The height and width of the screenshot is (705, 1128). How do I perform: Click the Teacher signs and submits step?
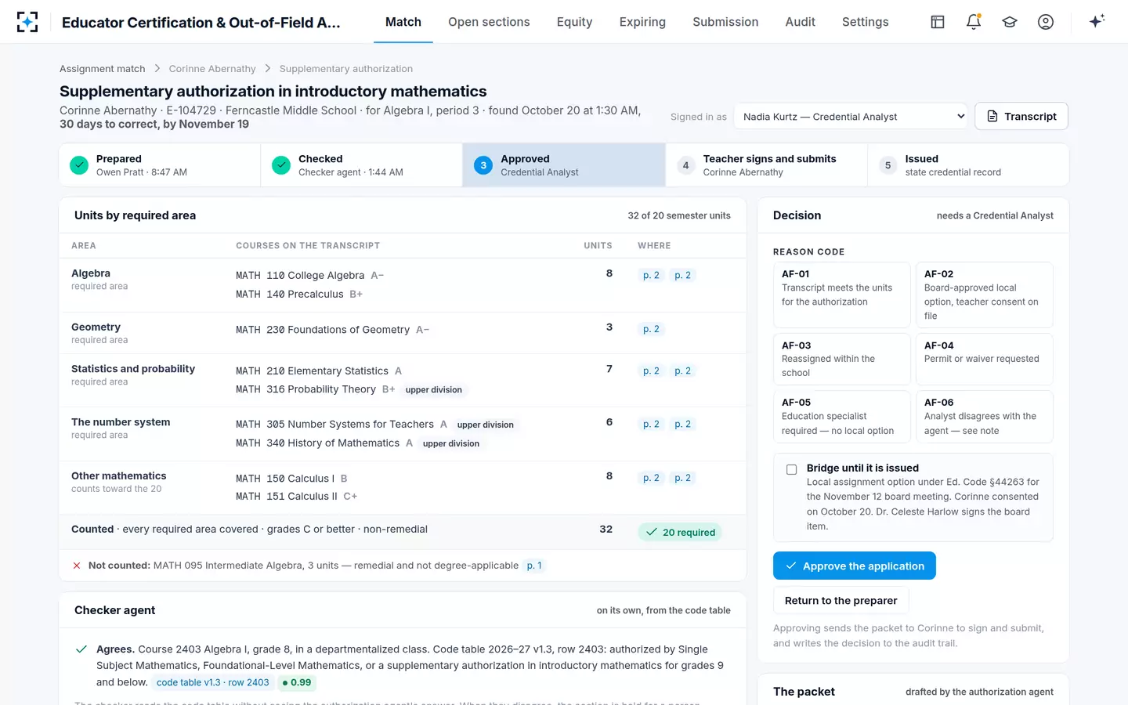pyautogui.click(x=766, y=165)
